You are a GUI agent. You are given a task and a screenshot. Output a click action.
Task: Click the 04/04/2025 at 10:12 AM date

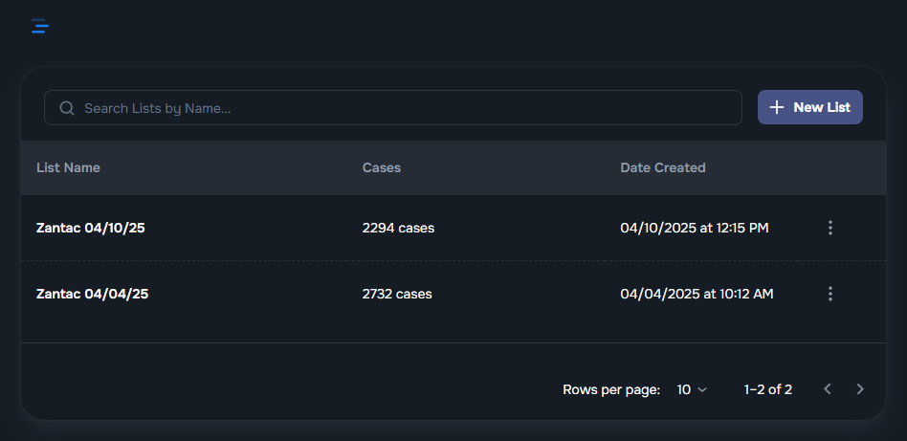697,294
